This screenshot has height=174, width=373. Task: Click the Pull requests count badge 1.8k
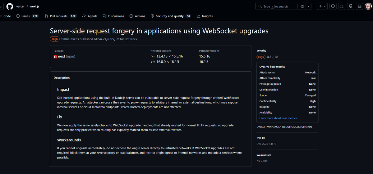click(x=73, y=16)
